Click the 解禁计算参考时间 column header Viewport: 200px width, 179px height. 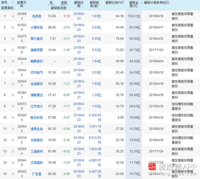coord(156,3)
